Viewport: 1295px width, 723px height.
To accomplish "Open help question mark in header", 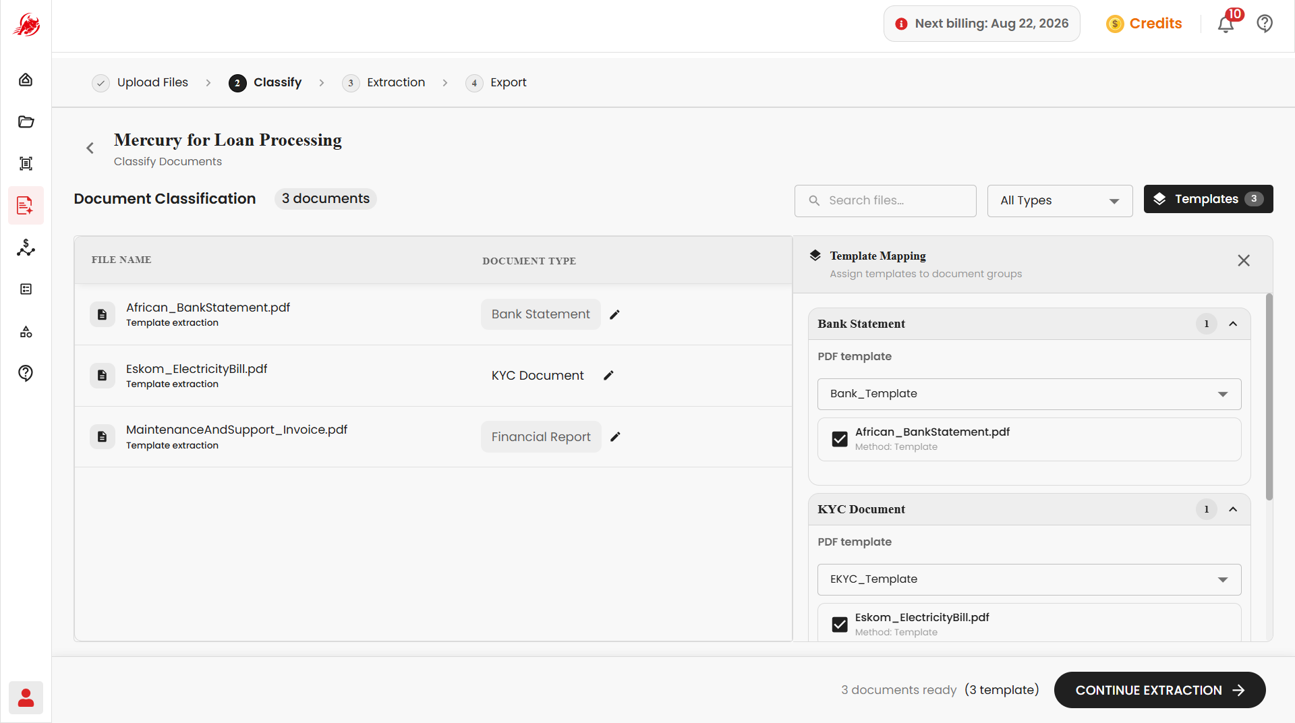I will [1265, 24].
